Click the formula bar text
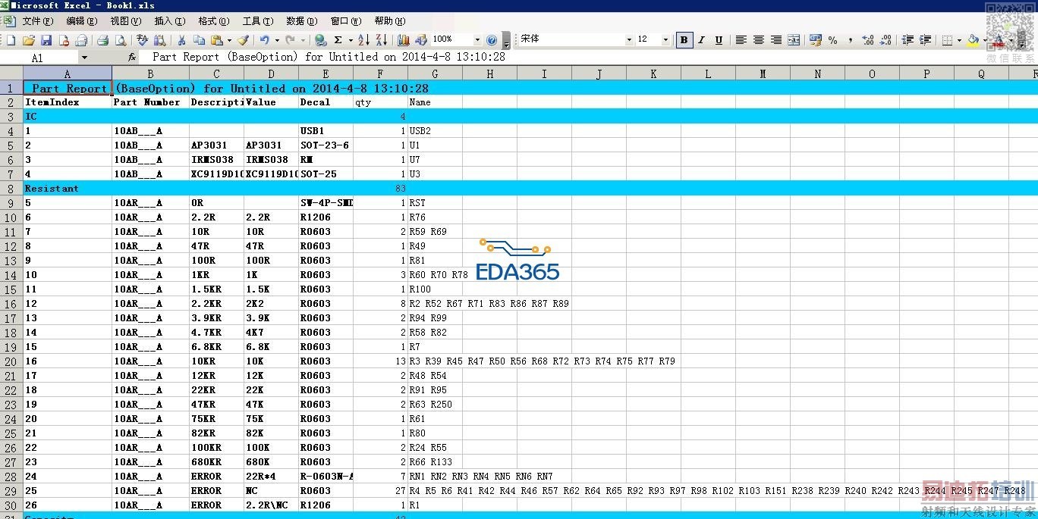The image size is (1038, 519). pyautogui.click(x=329, y=57)
